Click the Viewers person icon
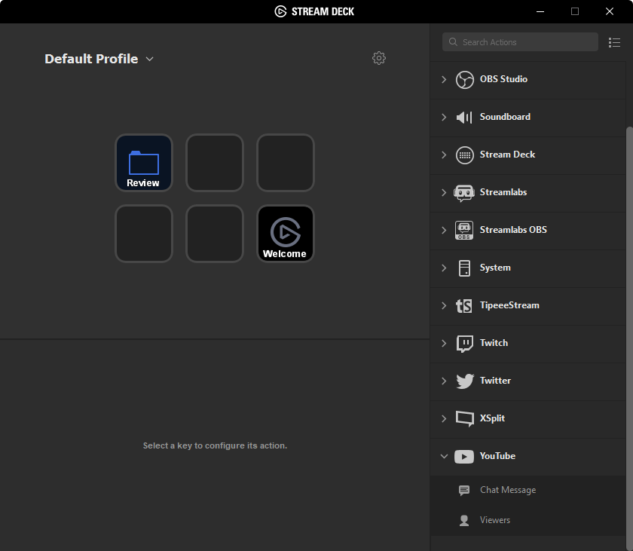 click(464, 520)
